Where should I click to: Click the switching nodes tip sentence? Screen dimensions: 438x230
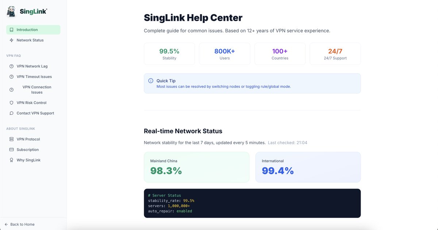pos(224,87)
